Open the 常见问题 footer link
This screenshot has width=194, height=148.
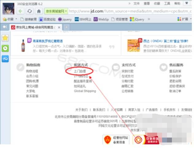(32, 86)
